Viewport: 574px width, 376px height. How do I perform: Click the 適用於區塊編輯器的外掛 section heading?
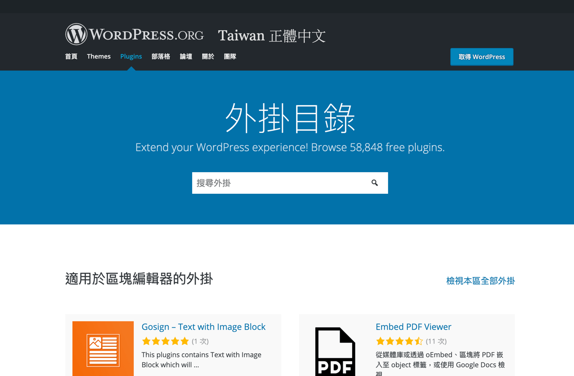tap(139, 279)
